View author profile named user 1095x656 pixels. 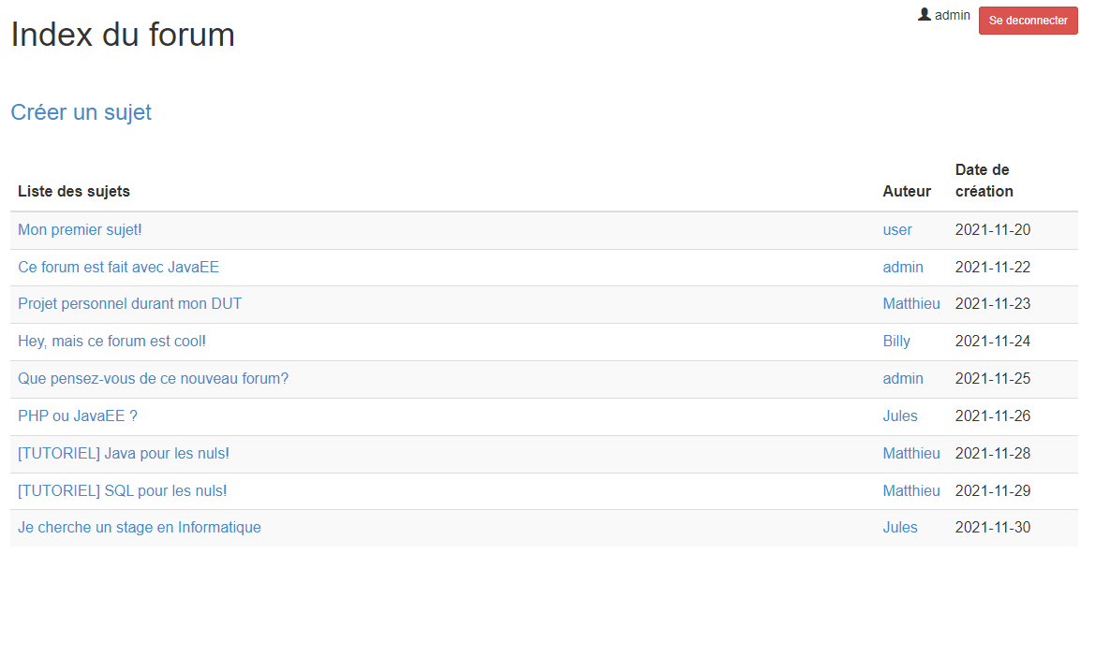[897, 230]
